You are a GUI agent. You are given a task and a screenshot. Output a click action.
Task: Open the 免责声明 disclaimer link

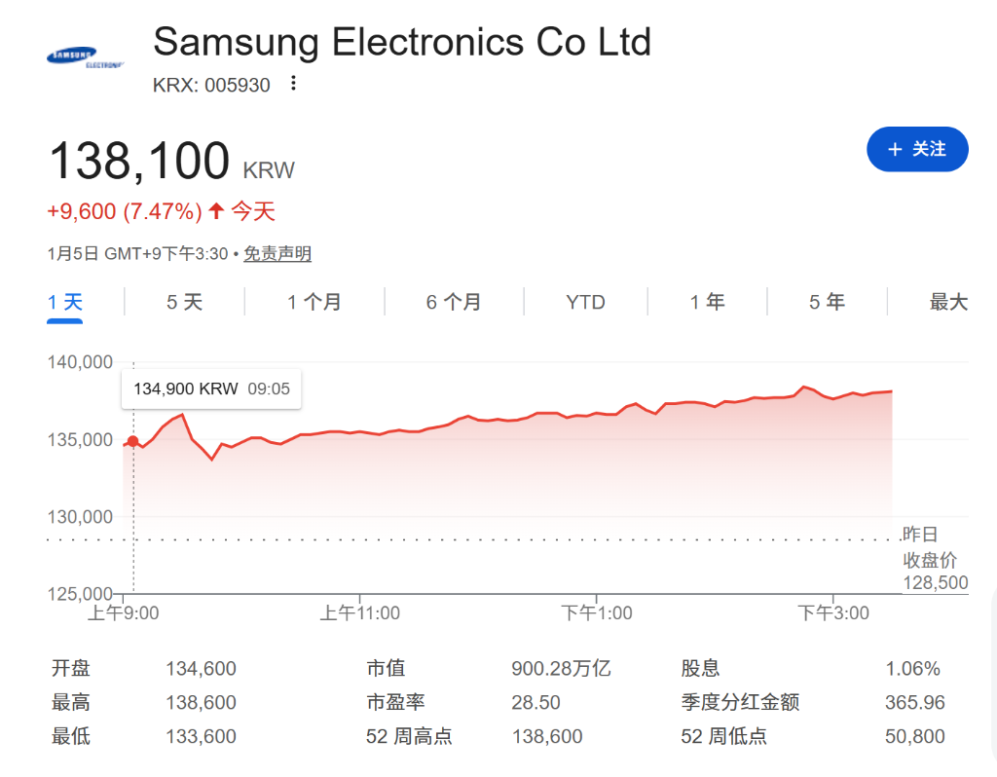click(277, 254)
